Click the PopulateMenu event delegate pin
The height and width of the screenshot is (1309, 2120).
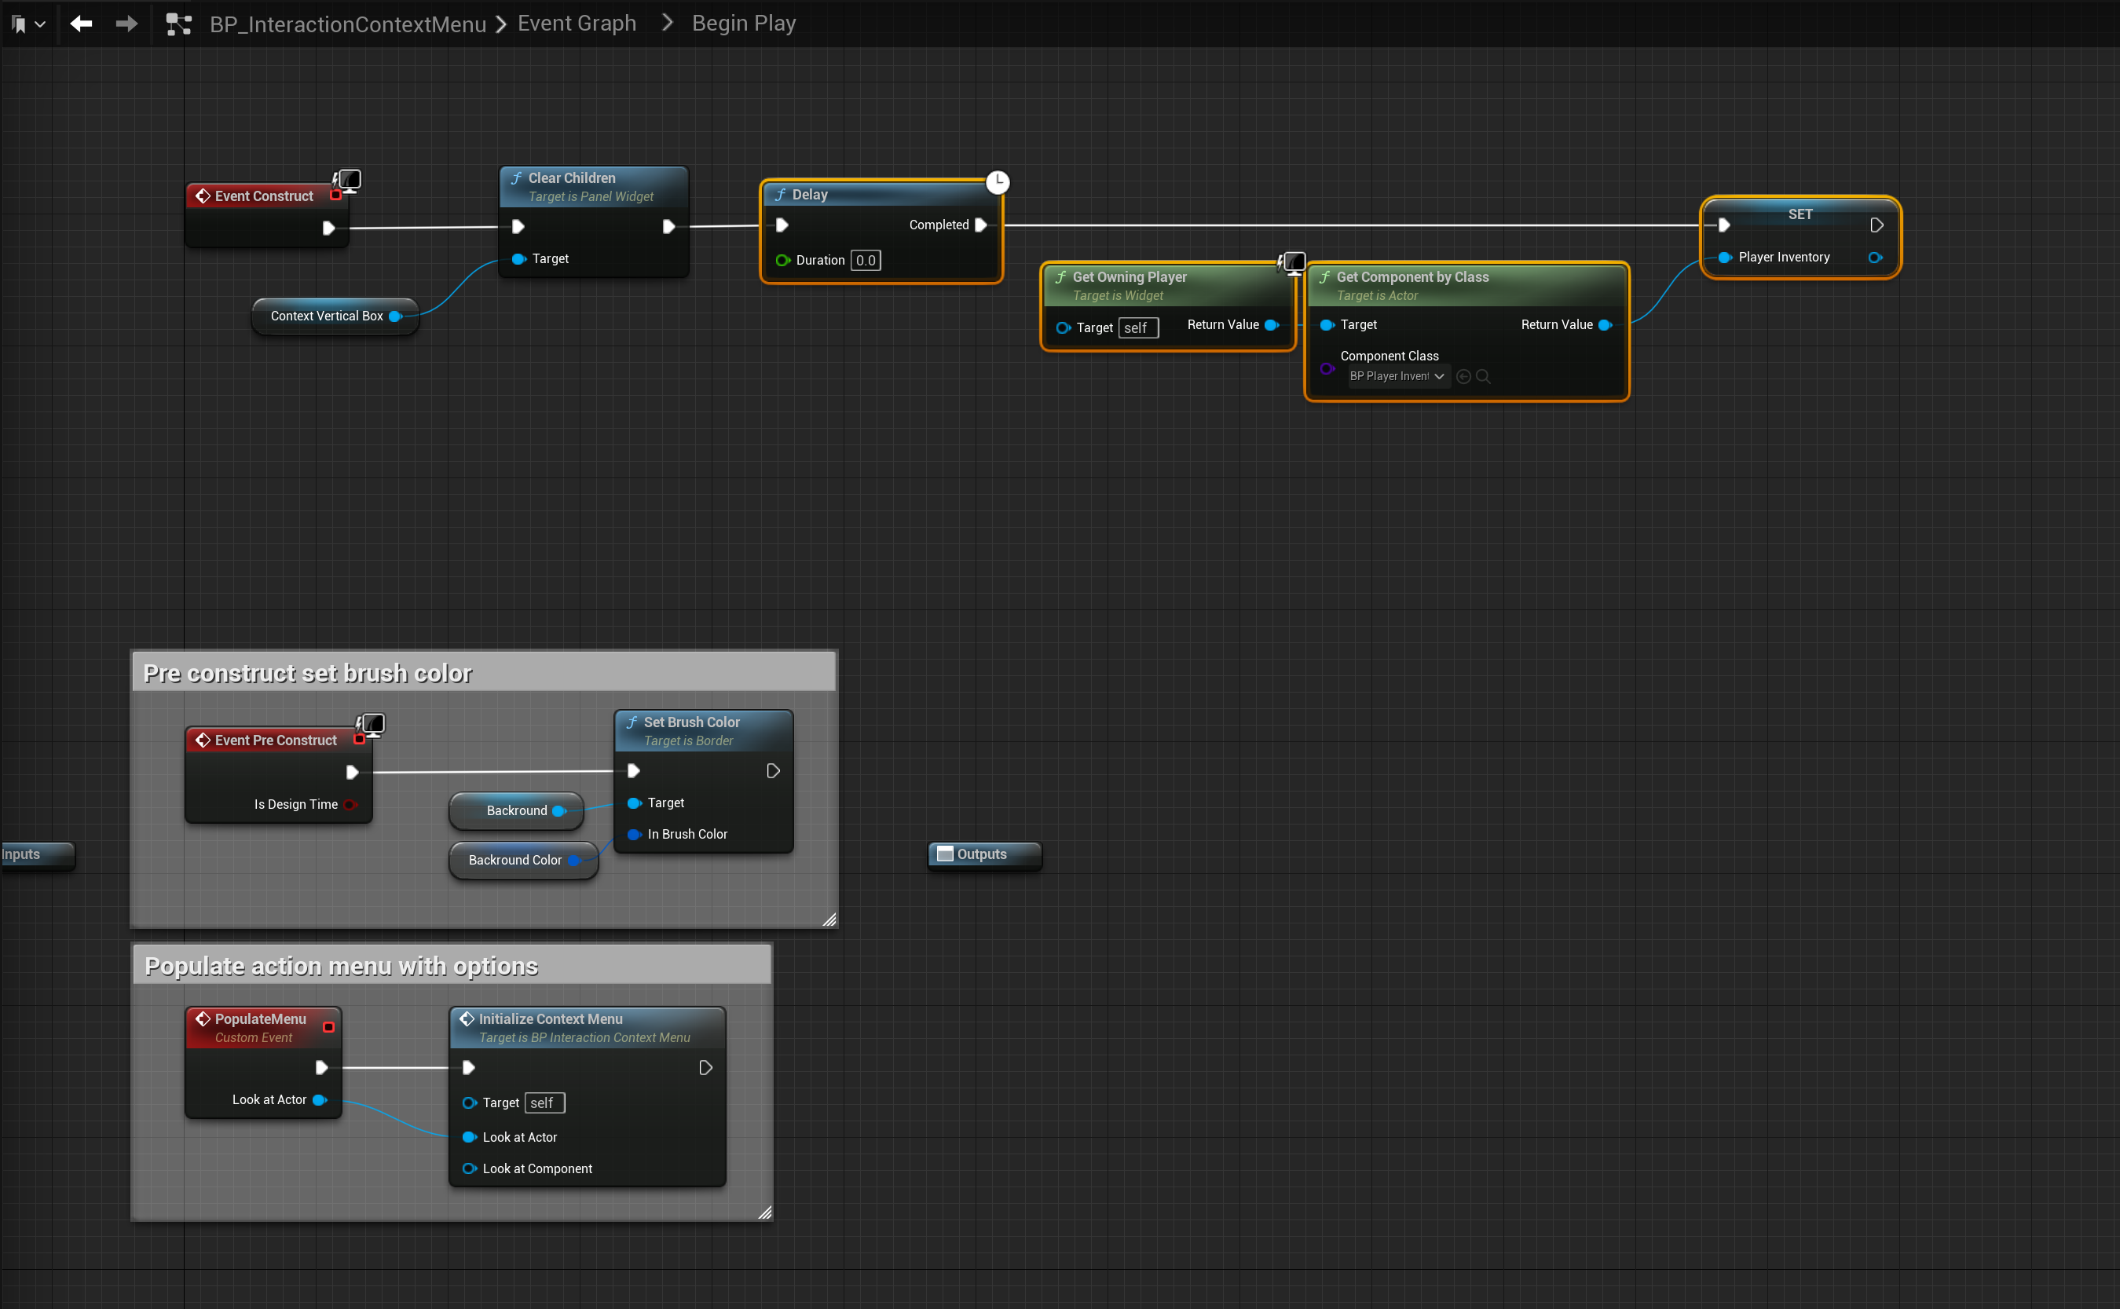pos(328,1028)
